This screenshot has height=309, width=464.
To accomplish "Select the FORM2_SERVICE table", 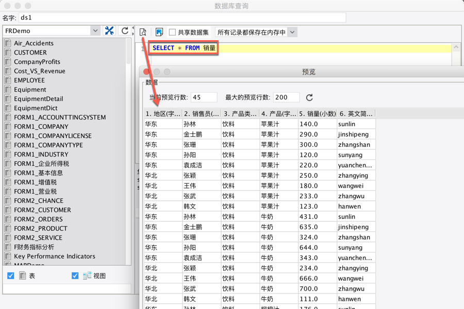I will [x=38, y=238].
